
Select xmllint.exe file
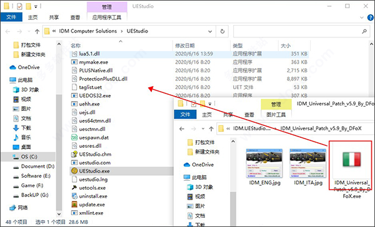coord(91,213)
